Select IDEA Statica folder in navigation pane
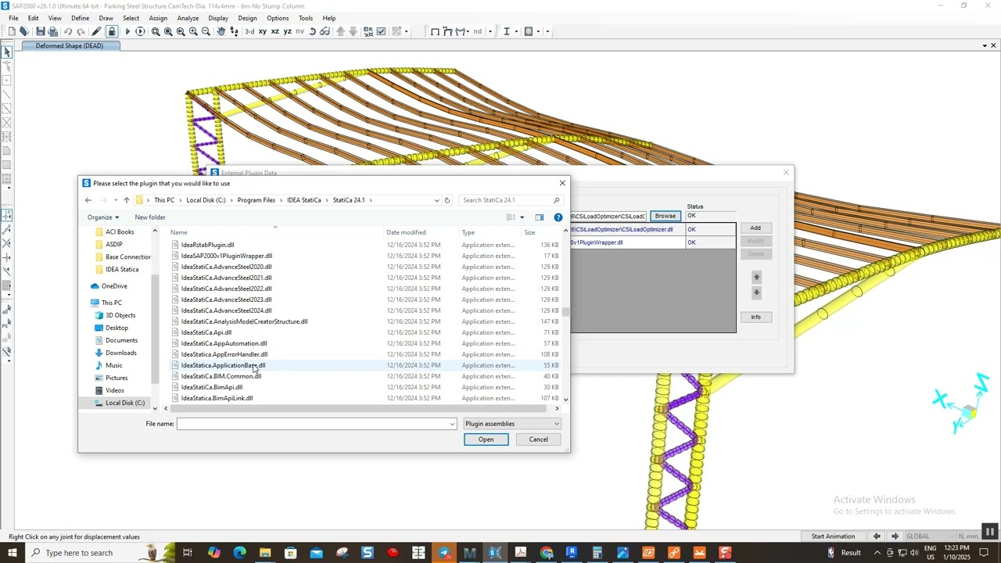This screenshot has height=563, width=1001. click(x=121, y=270)
